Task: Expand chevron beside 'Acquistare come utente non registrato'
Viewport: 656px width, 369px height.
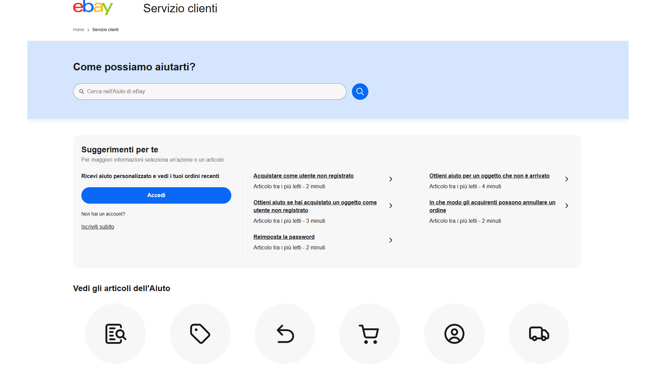Action: point(391,179)
